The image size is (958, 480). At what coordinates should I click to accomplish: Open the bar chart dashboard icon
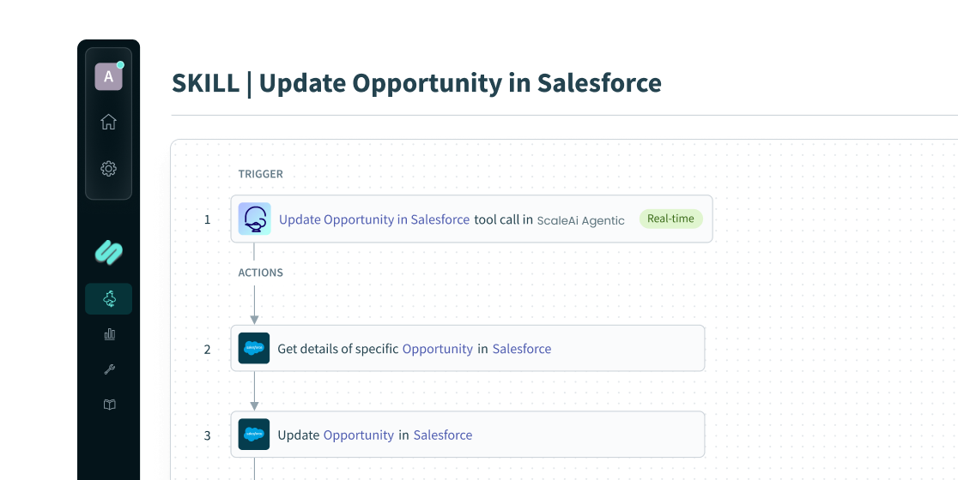pyautogui.click(x=109, y=333)
